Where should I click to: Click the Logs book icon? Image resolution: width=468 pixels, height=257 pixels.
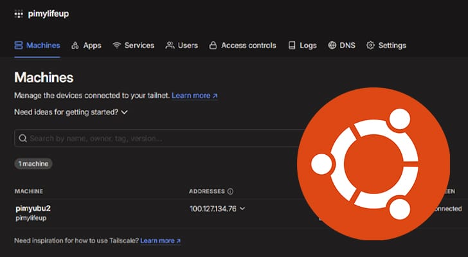(292, 46)
